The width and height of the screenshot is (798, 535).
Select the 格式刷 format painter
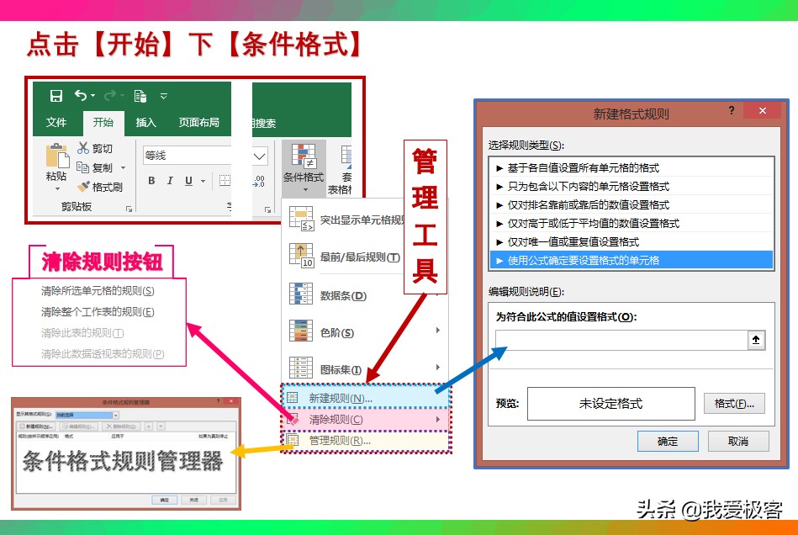[x=100, y=187]
